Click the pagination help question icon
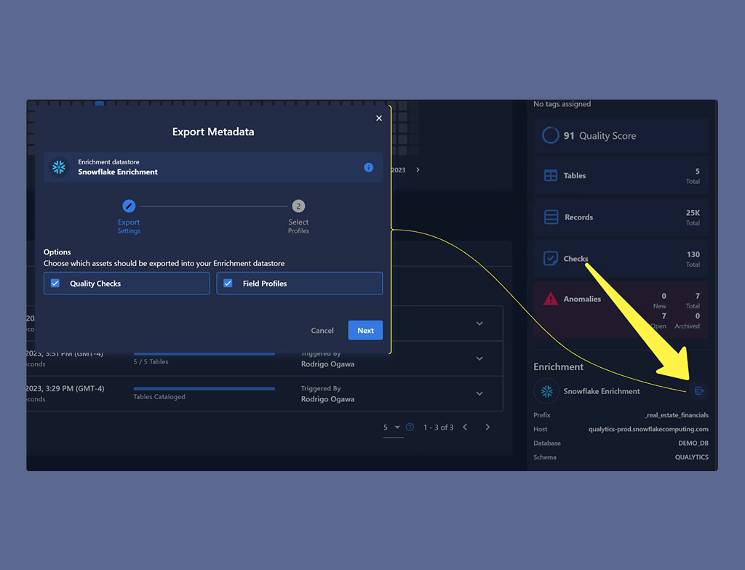 click(410, 427)
